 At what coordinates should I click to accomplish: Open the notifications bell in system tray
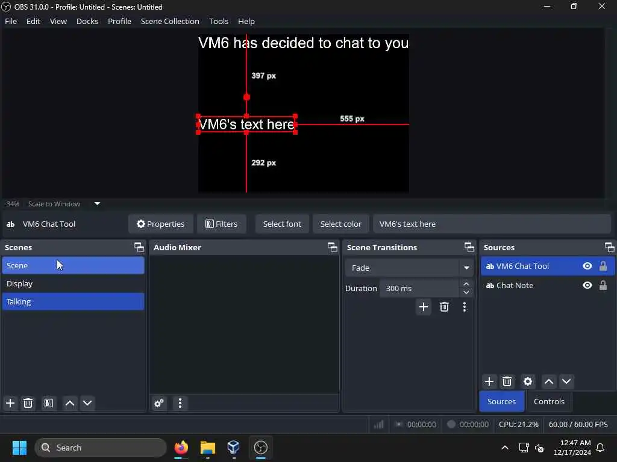pos(601,448)
